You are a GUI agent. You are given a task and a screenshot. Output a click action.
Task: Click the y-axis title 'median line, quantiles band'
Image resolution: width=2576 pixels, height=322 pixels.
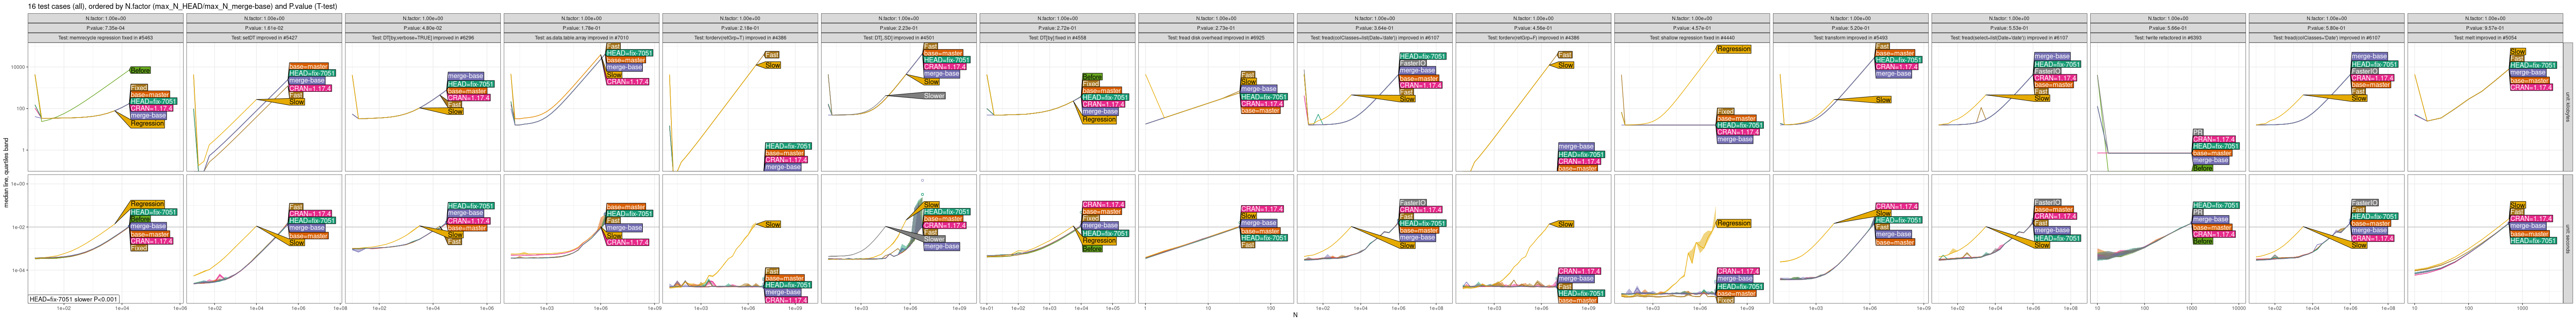(6, 172)
